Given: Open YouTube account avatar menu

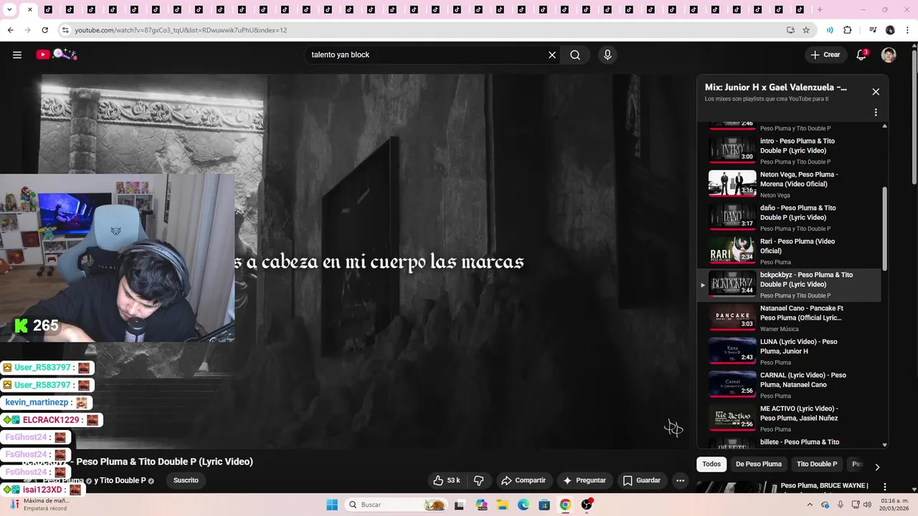Looking at the screenshot, I should tap(889, 55).
